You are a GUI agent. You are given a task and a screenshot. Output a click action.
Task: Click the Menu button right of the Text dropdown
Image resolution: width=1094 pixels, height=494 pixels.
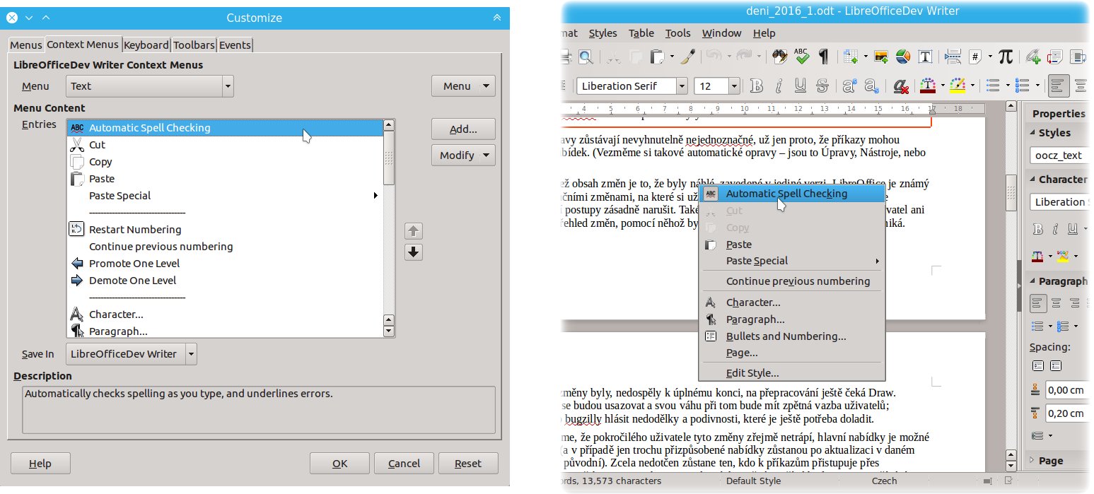(463, 86)
